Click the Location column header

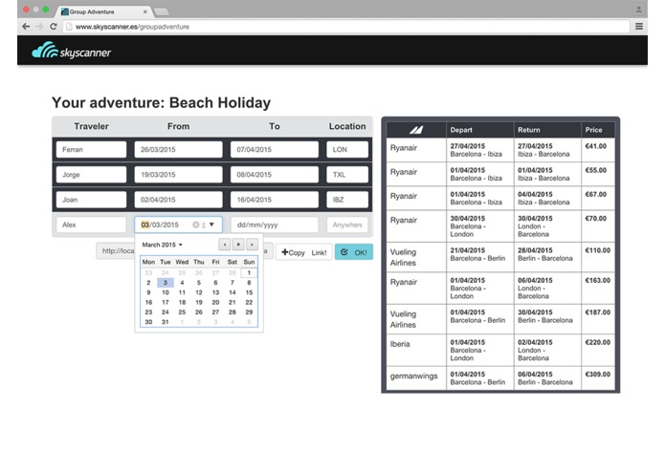[347, 126]
